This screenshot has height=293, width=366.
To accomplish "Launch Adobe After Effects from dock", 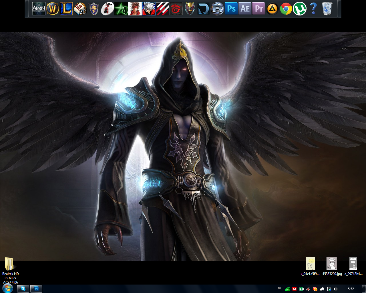I will pos(245,9).
